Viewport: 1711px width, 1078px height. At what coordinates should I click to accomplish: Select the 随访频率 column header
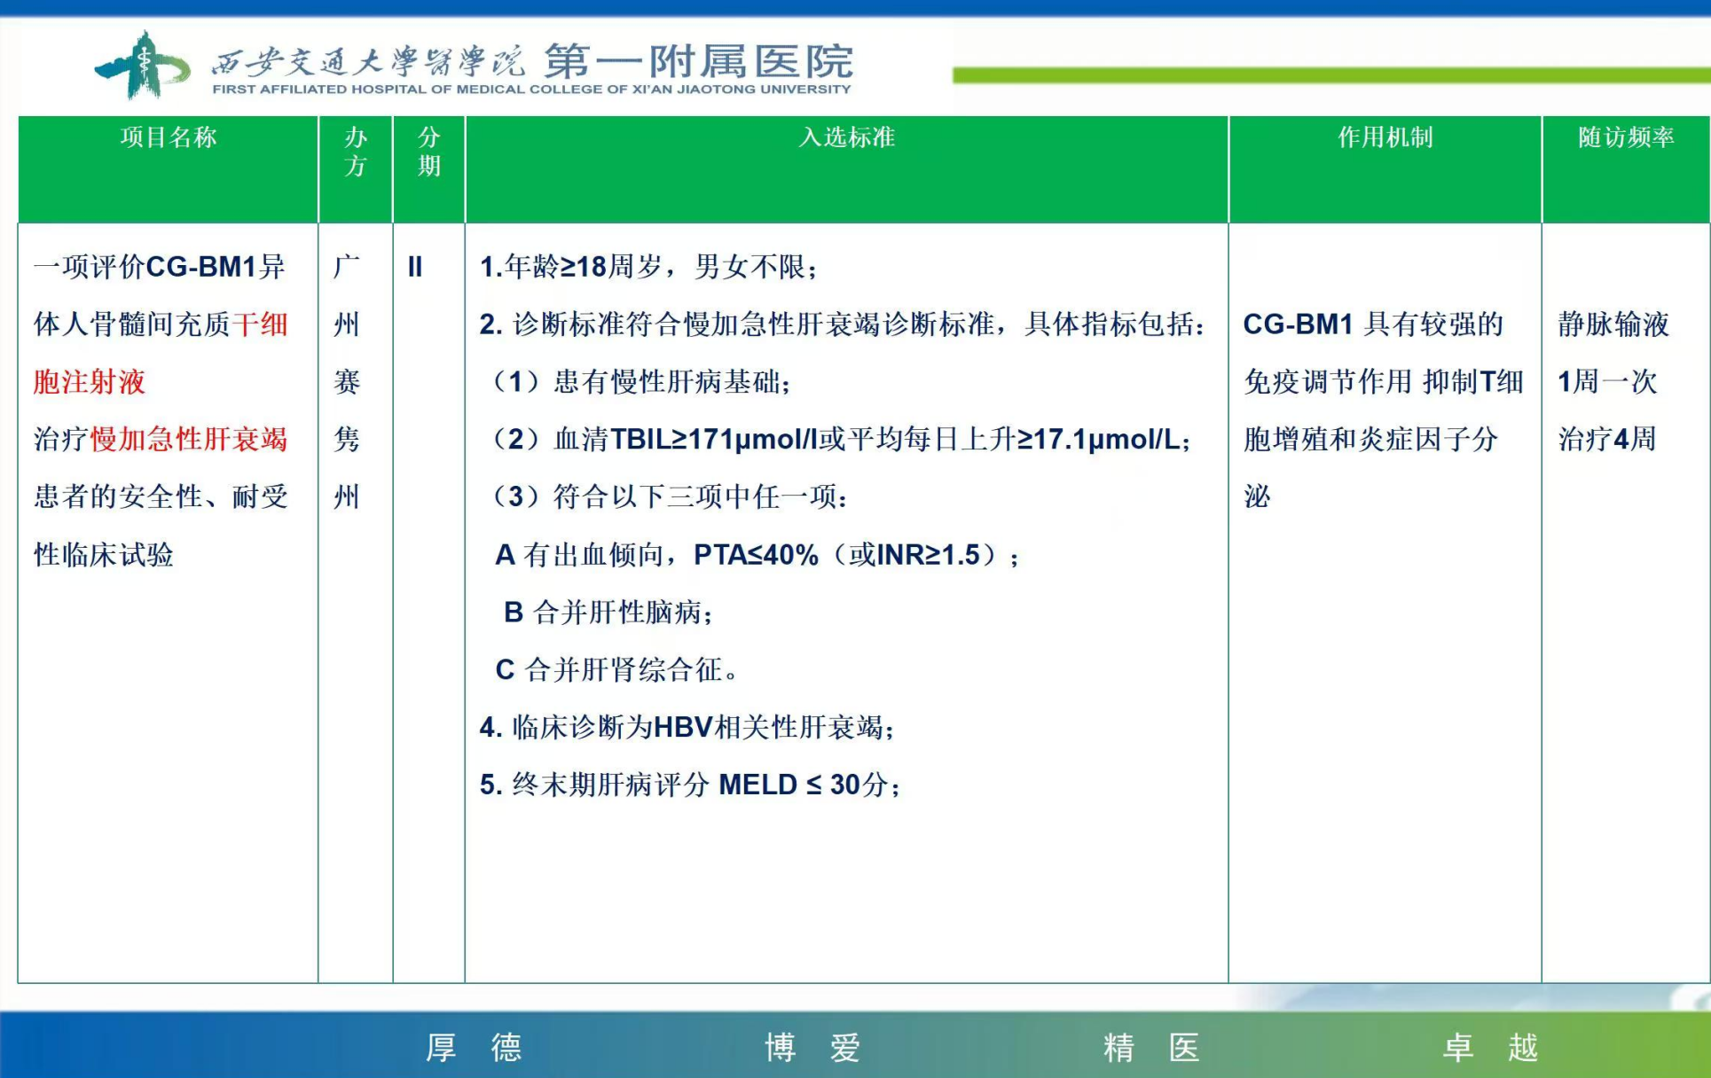tap(1625, 137)
